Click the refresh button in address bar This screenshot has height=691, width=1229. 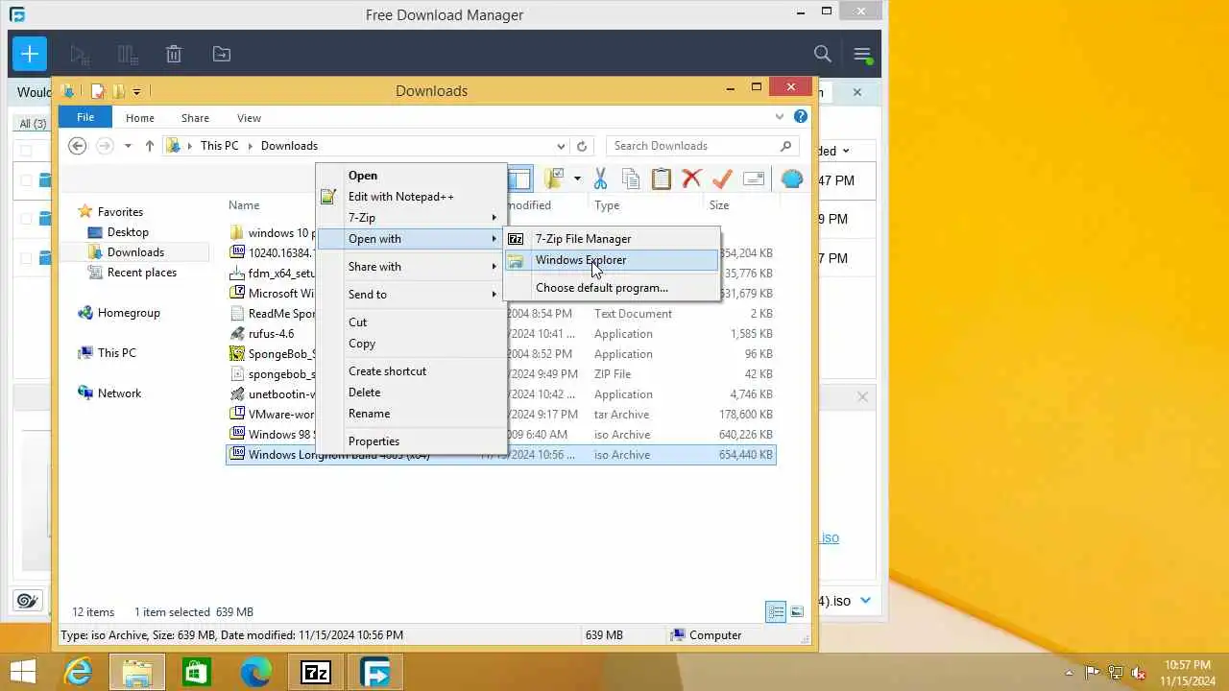[582, 146]
